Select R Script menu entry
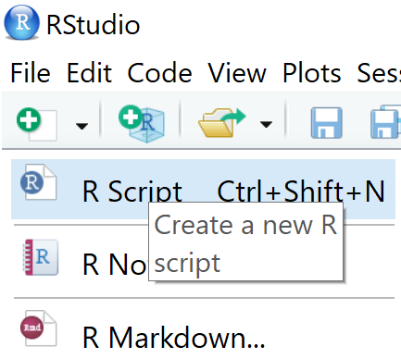 click(203, 189)
